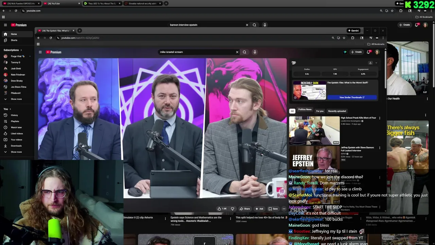
Task: Open notifications bell in back YouTube window
Action: 417,25
